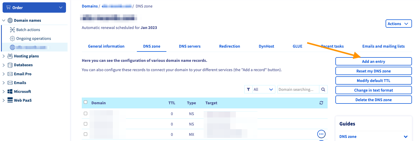Expand the Email Pro section

(x=4, y=74)
